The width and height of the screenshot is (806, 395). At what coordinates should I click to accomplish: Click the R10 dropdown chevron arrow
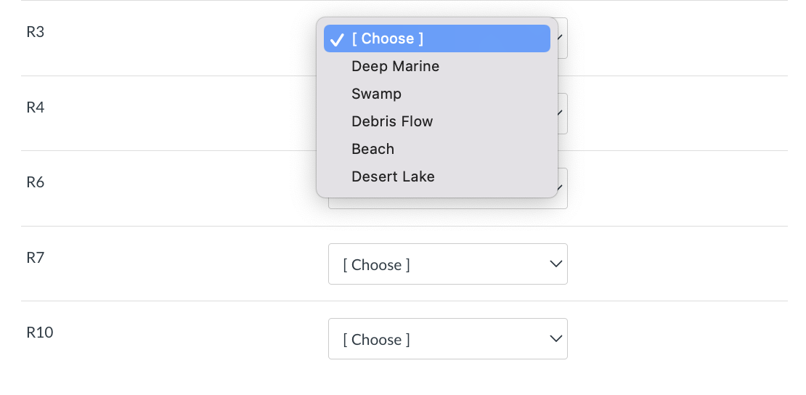[555, 339]
